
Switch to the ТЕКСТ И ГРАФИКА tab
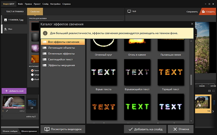coord(15,12)
